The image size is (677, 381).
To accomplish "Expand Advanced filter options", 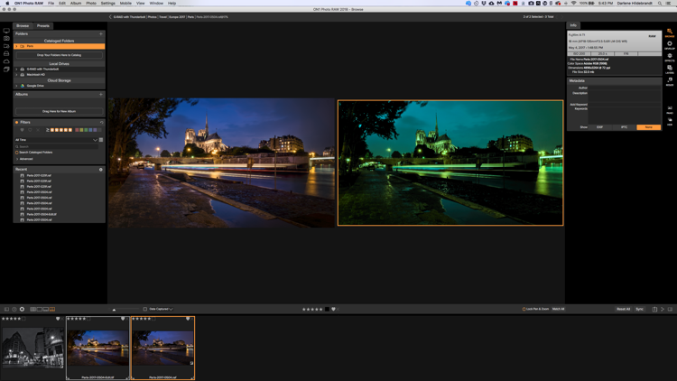I will click(x=17, y=159).
